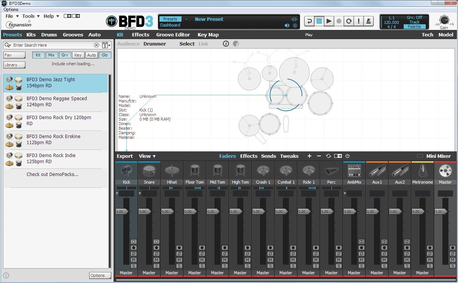This screenshot has width=458, height=283.
Task: Solo the Snare channel
Action: [x=156, y=266]
